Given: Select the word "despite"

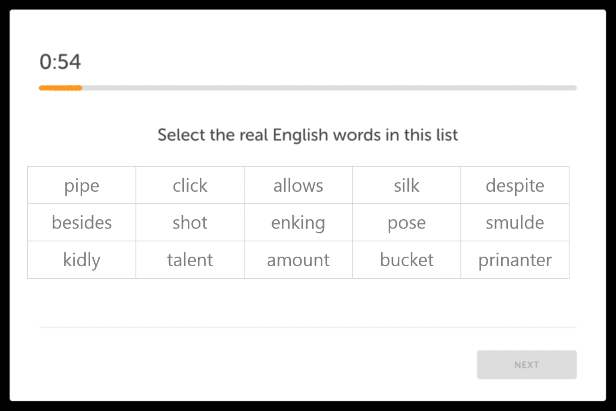Looking at the screenshot, I should pos(515,185).
